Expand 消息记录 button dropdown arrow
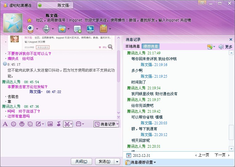 (118, 124)
